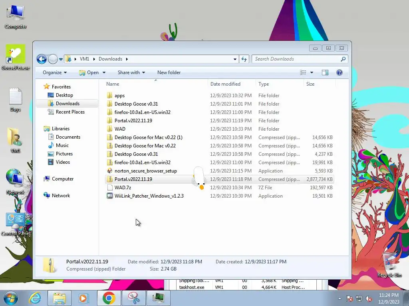This screenshot has width=409, height=306.
Task: Click the Change your view icon
Action: 303,73
